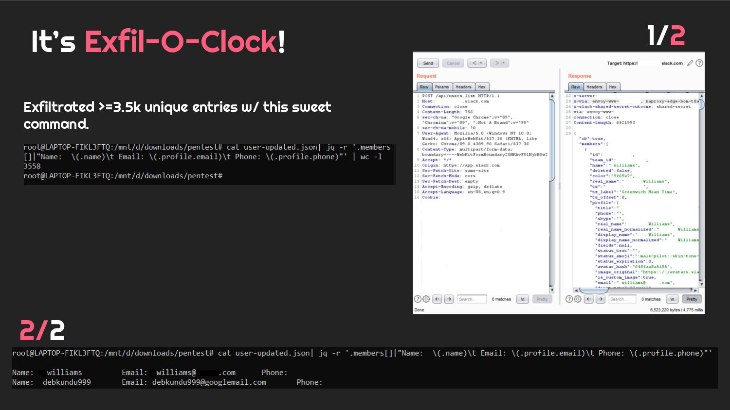Open help icon below Response pane
The width and height of the screenshot is (730, 410).
569,299
